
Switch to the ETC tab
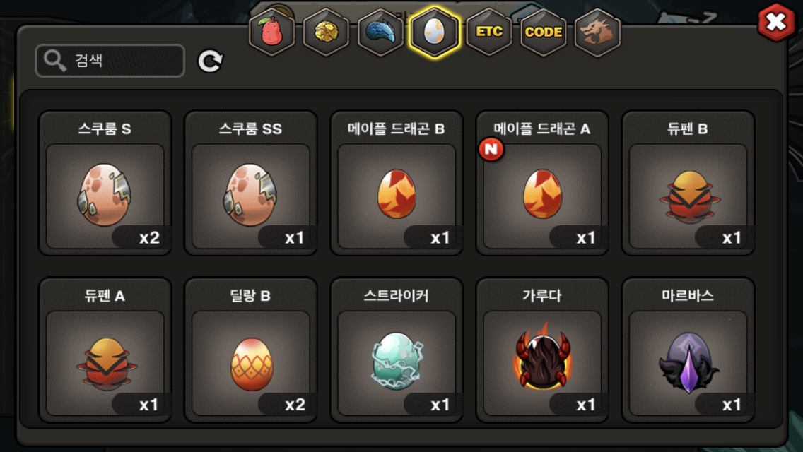(489, 32)
